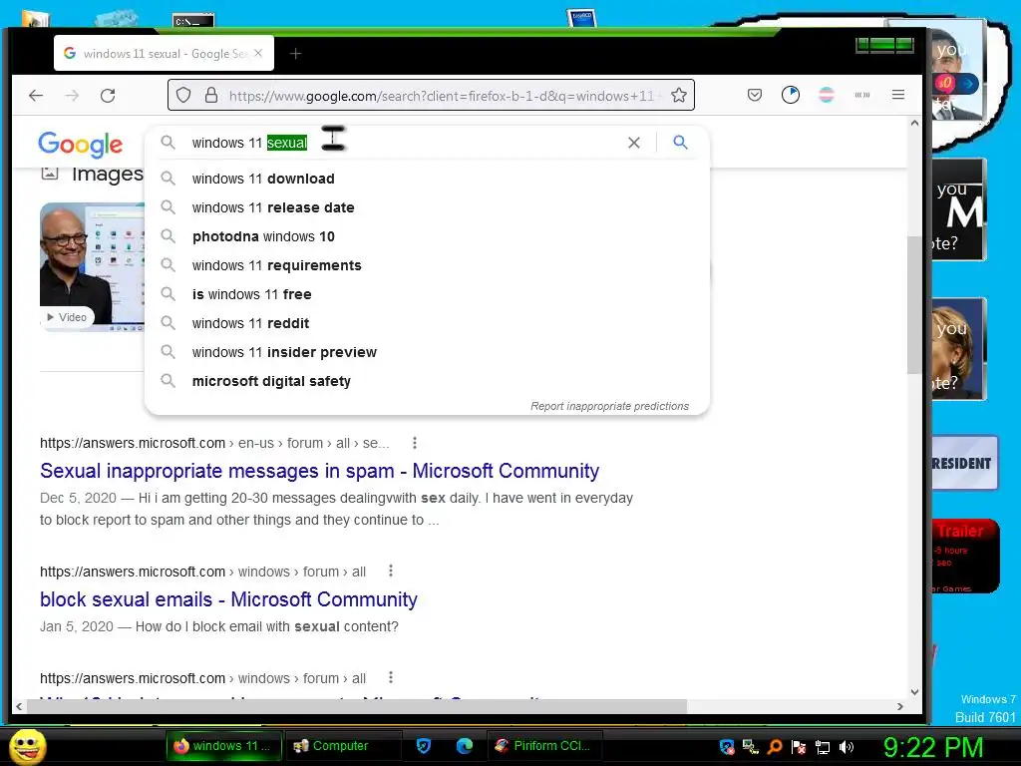Screen dimensions: 1021x766
Task: Choose suggestion 'photodna windows 10'
Action: coord(427,236)
